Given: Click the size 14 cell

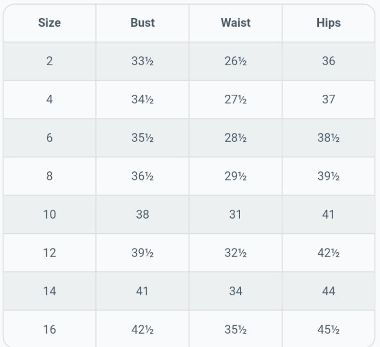Looking at the screenshot, I should pos(49,291).
